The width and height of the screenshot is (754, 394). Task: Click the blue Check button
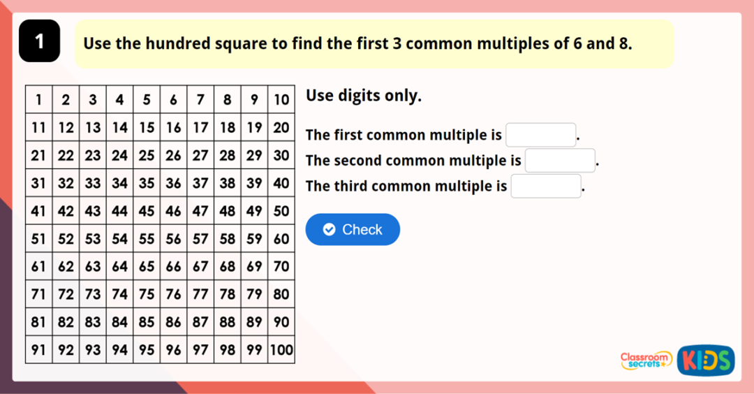point(353,229)
